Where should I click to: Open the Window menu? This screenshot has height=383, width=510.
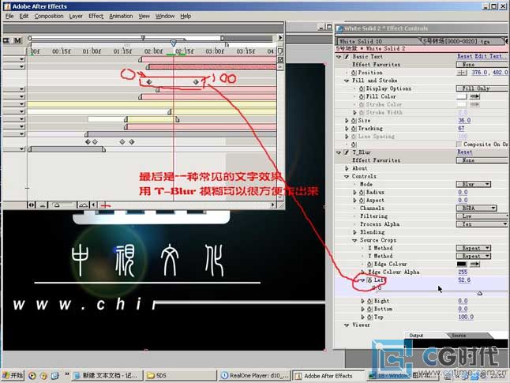click(x=164, y=16)
